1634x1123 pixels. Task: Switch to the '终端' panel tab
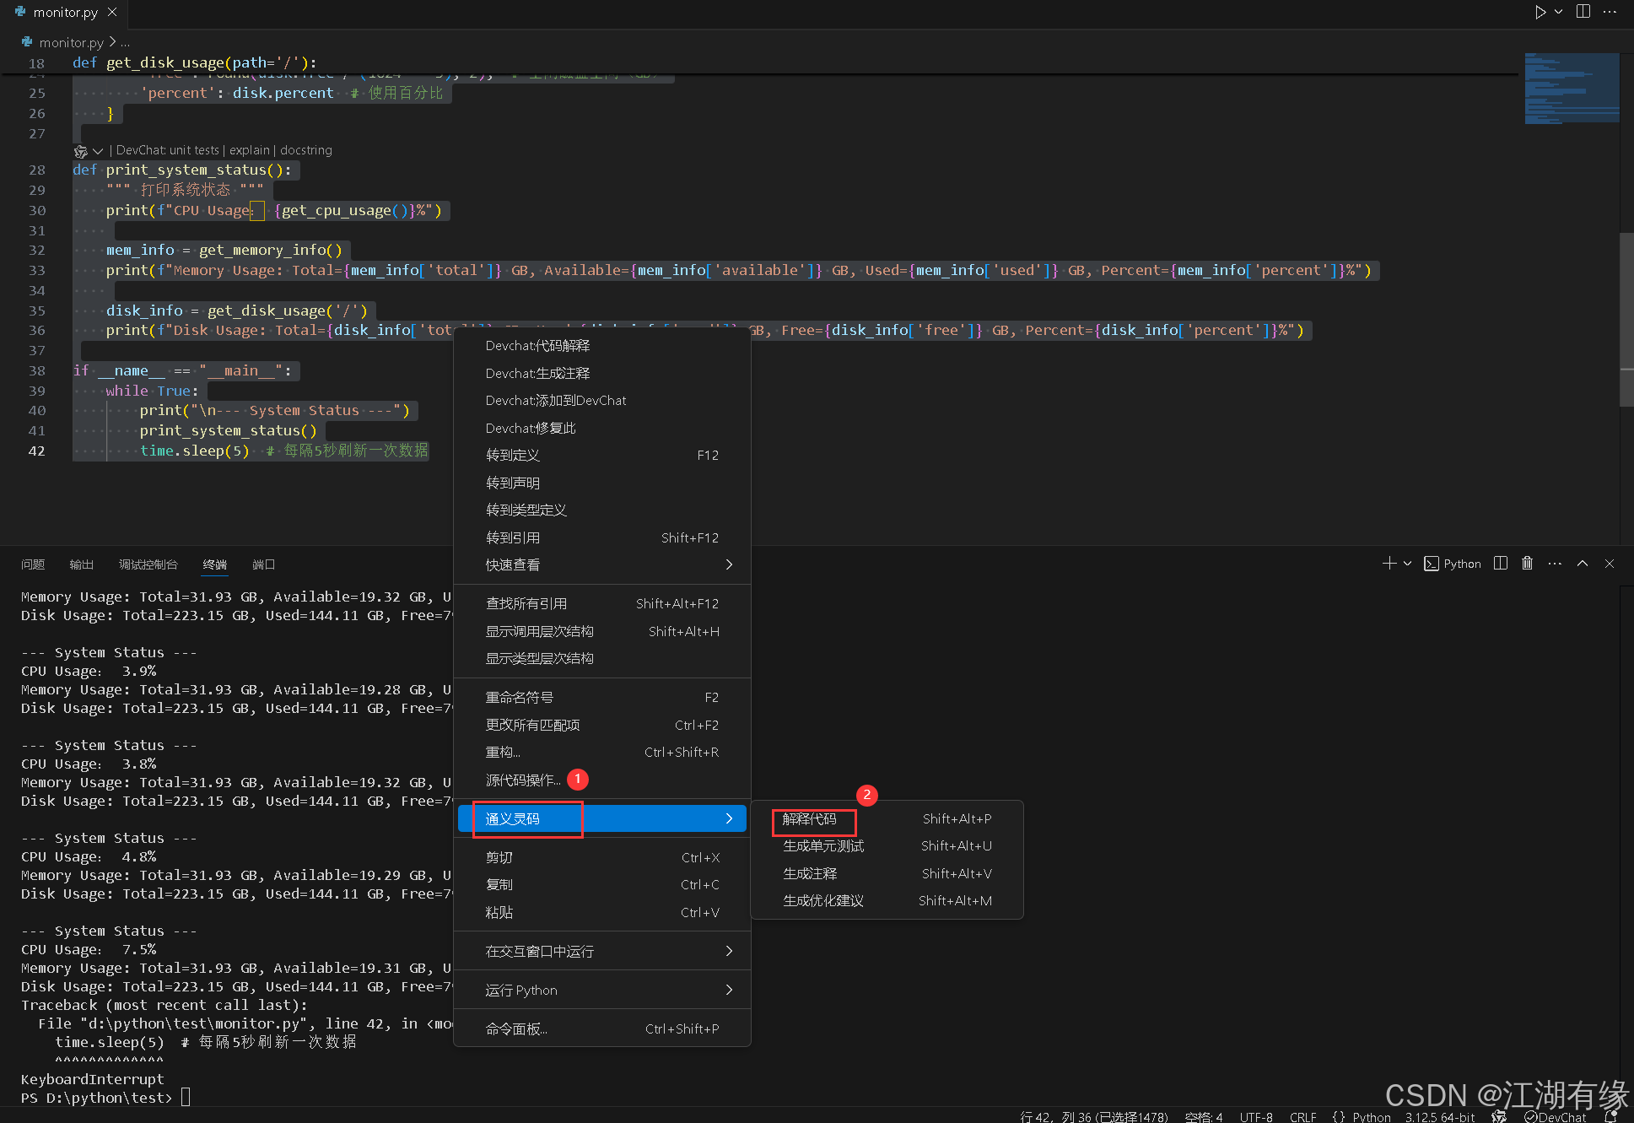[215, 564]
